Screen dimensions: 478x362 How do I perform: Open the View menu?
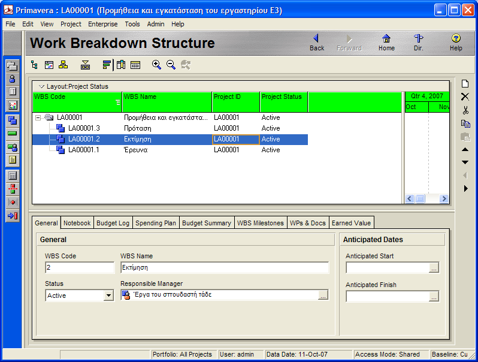click(x=47, y=24)
